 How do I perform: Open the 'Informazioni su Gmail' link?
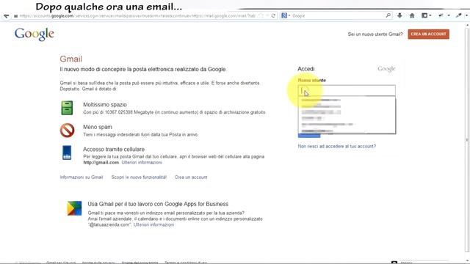(x=82, y=177)
